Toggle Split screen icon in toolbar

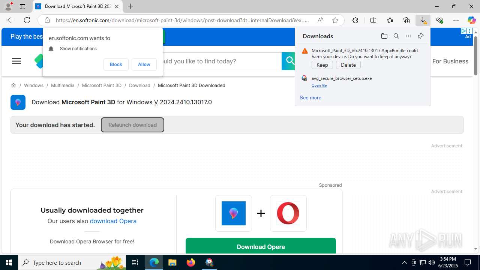(373, 20)
